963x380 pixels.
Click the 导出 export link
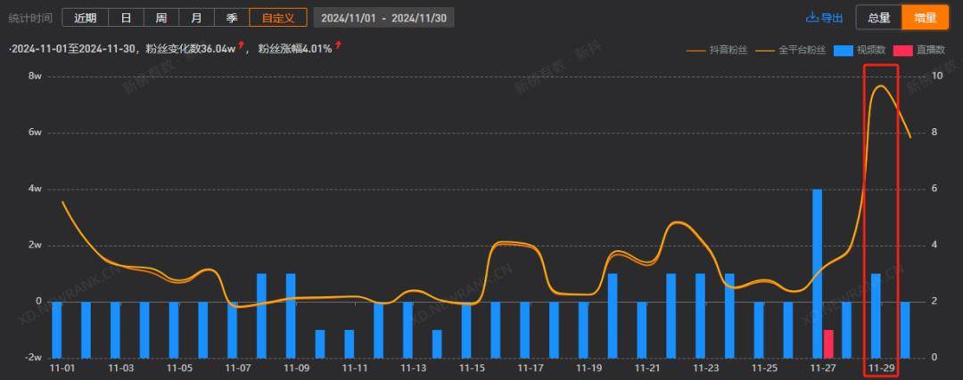pyautogui.click(x=832, y=18)
